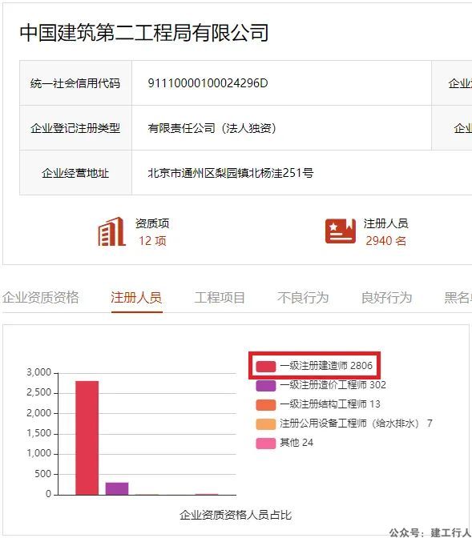Switch to the 工程项目 tab

point(220,298)
